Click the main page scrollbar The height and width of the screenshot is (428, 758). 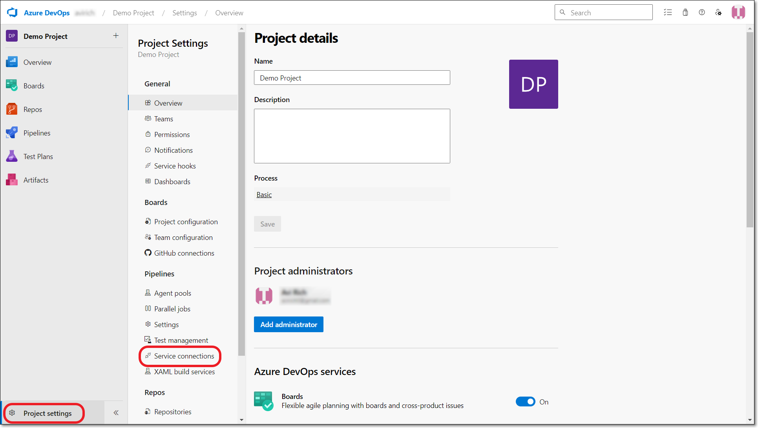[750, 130]
